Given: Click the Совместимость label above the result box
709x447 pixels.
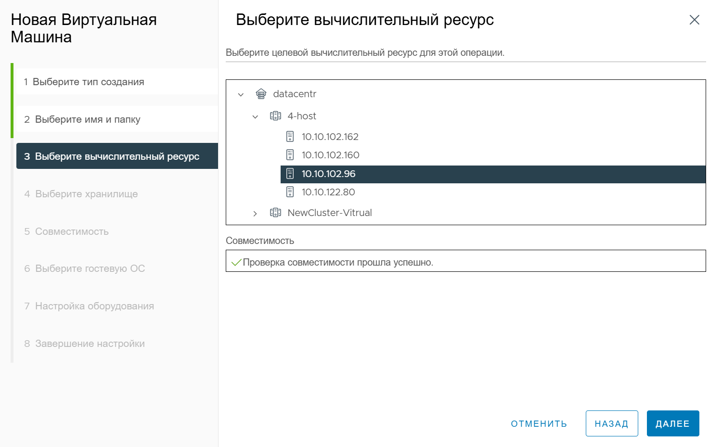Looking at the screenshot, I should (260, 241).
